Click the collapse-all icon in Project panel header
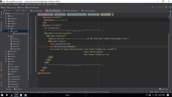This screenshot has width=172, height=97. [x=20, y=11]
